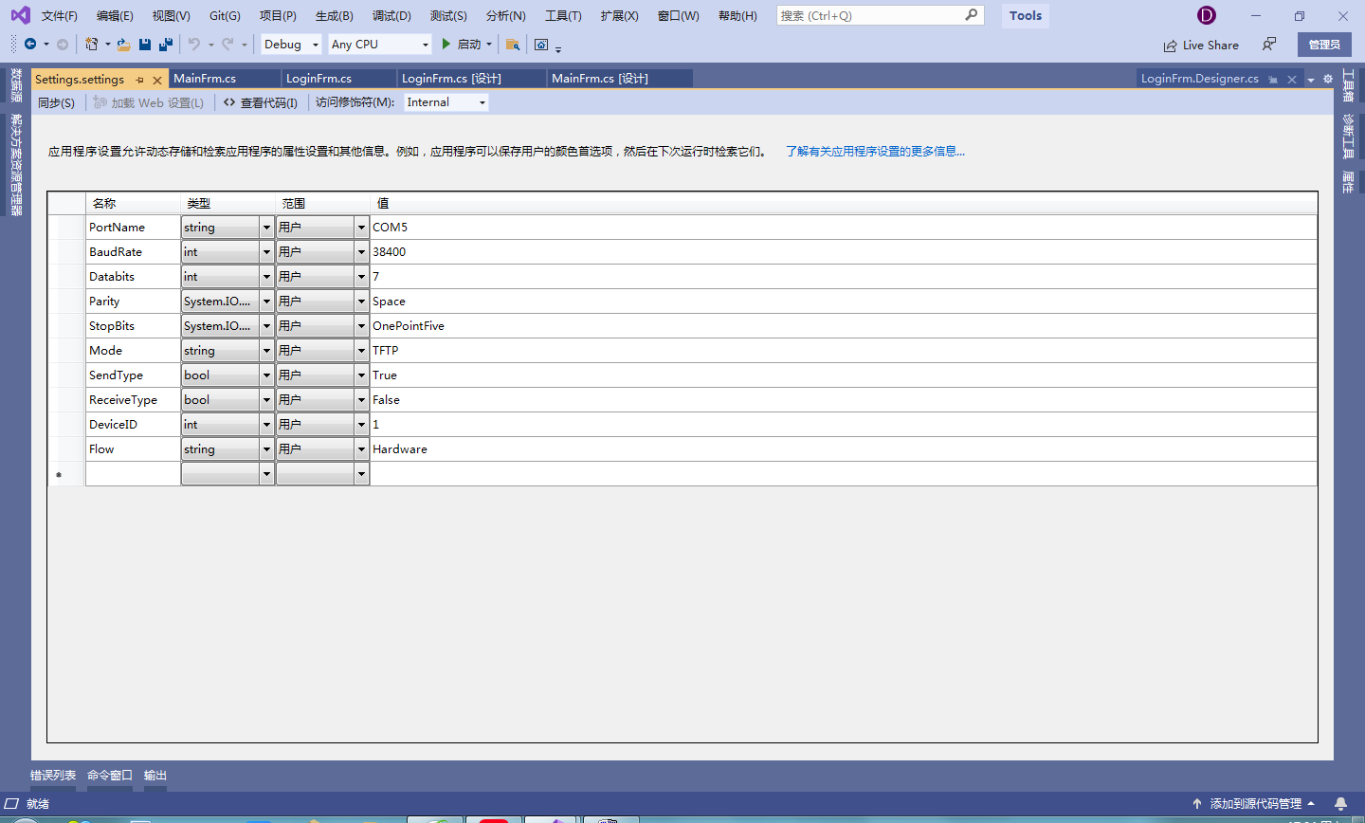
Task: Open the 工具(T) menu
Action: tap(563, 15)
